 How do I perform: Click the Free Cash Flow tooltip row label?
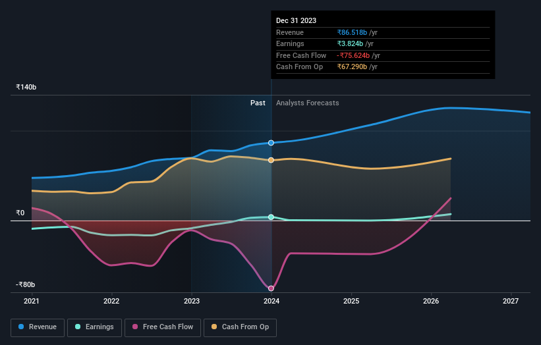pyautogui.click(x=301, y=55)
